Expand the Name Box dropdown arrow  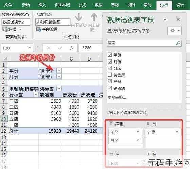(30, 48)
